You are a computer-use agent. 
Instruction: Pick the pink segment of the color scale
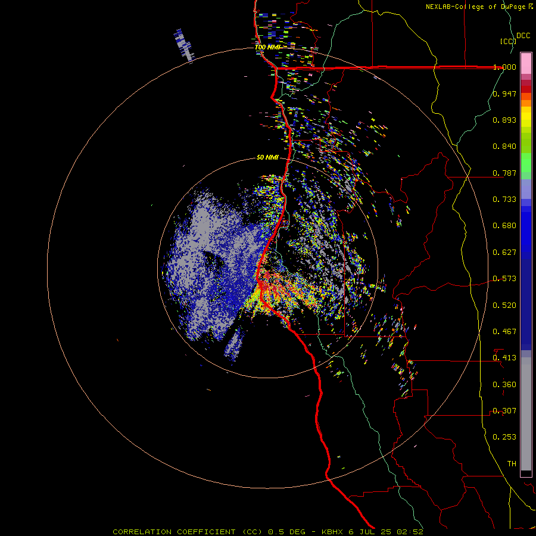526,63
